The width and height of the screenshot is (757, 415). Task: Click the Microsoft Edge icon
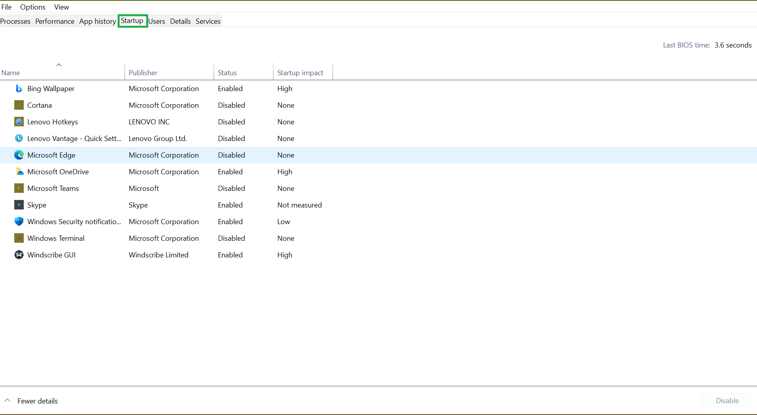coord(19,155)
